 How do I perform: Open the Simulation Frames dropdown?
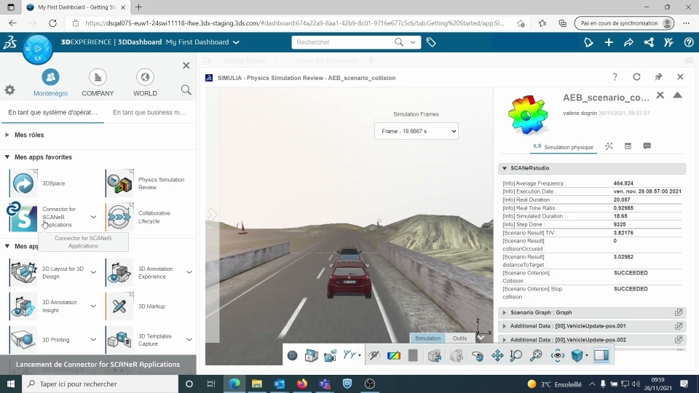[416, 131]
